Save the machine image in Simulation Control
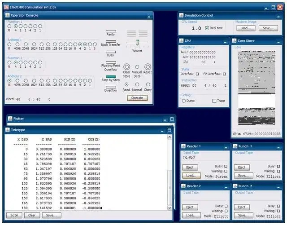This screenshot has height=225, width=287. point(268,28)
